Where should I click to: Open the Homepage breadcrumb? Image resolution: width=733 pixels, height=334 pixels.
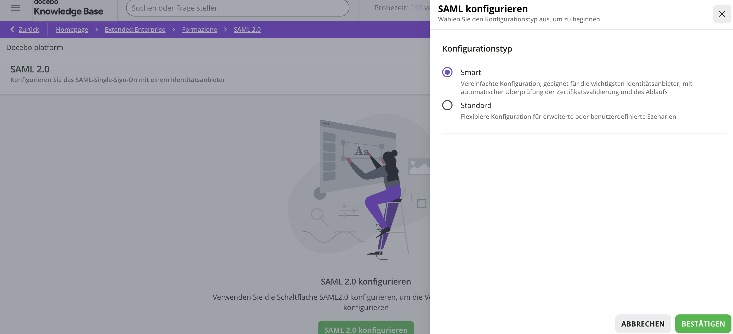click(x=72, y=30)
